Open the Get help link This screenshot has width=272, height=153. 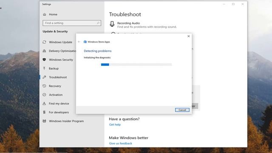(x=115, y=125)
